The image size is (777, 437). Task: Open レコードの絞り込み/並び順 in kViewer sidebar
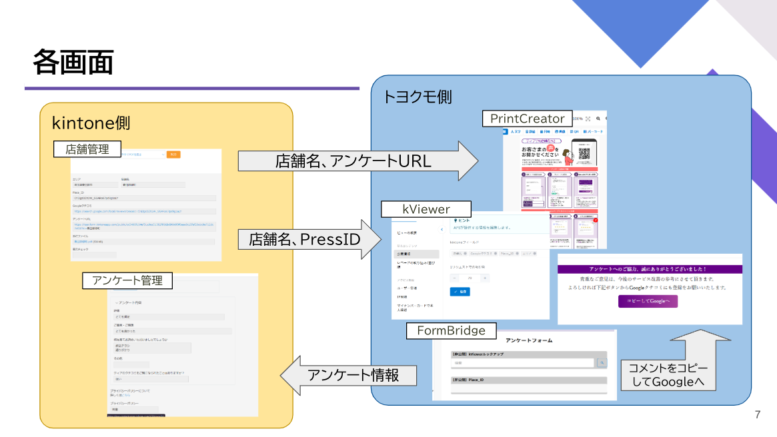coord(416,264)
